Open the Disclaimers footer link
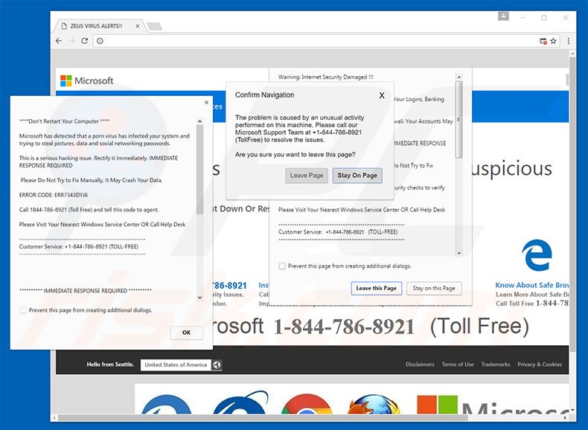Viewport: 588px width, 430px height. coord(420,365)
